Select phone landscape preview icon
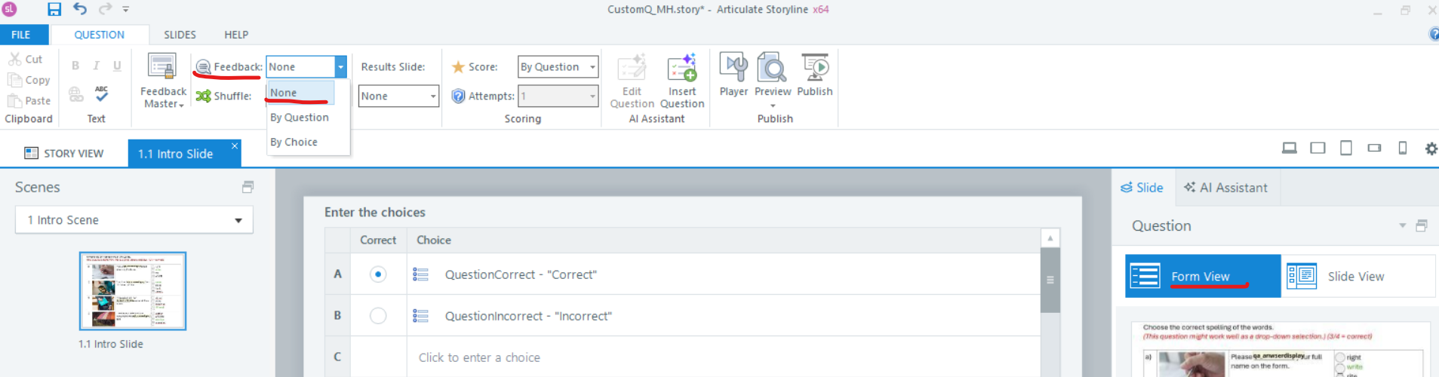 coord(1374,148)
